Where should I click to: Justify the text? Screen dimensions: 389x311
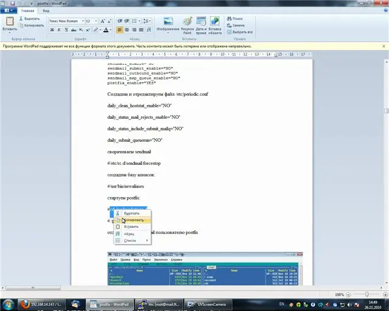(141, 30)
